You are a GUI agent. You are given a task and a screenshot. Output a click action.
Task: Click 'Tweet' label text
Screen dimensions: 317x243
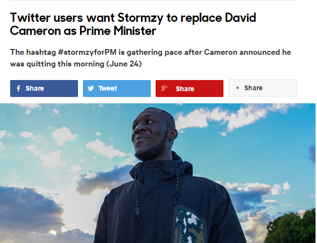click(108, 88)
